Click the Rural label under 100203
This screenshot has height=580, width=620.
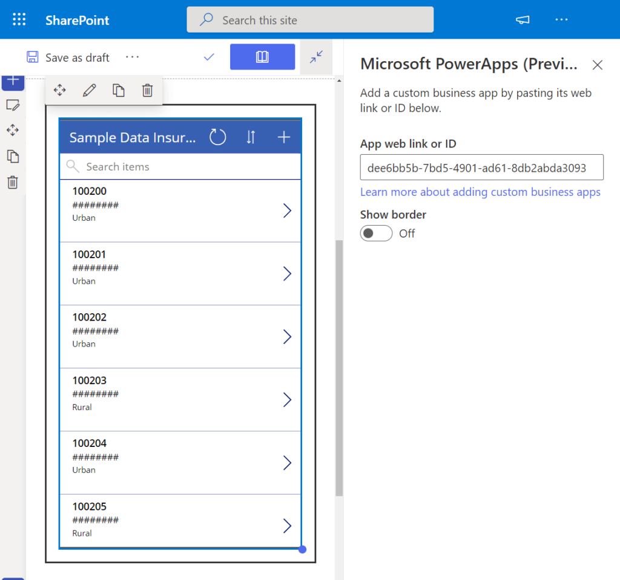coord(82,407)
